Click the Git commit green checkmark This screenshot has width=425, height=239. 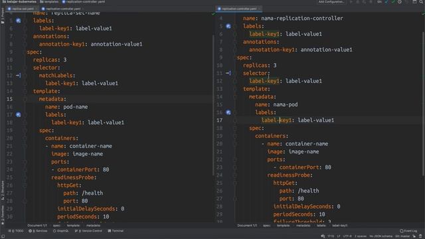point(393,1)
